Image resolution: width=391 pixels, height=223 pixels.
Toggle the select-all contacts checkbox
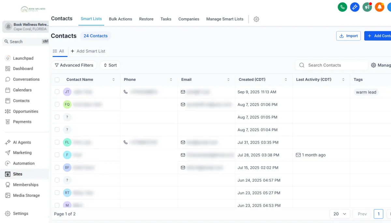pos(57,80)
